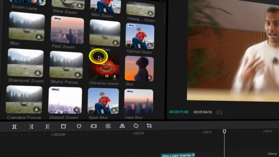Download the Blur close effect
279x157 pixels.
[115, 43]
